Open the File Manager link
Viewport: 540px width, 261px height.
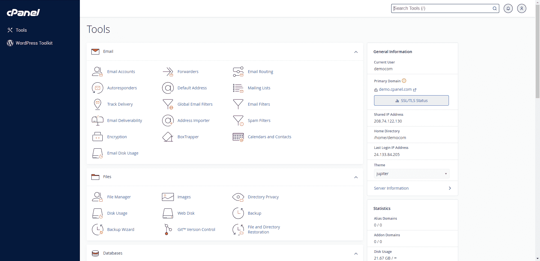point(119,197)
